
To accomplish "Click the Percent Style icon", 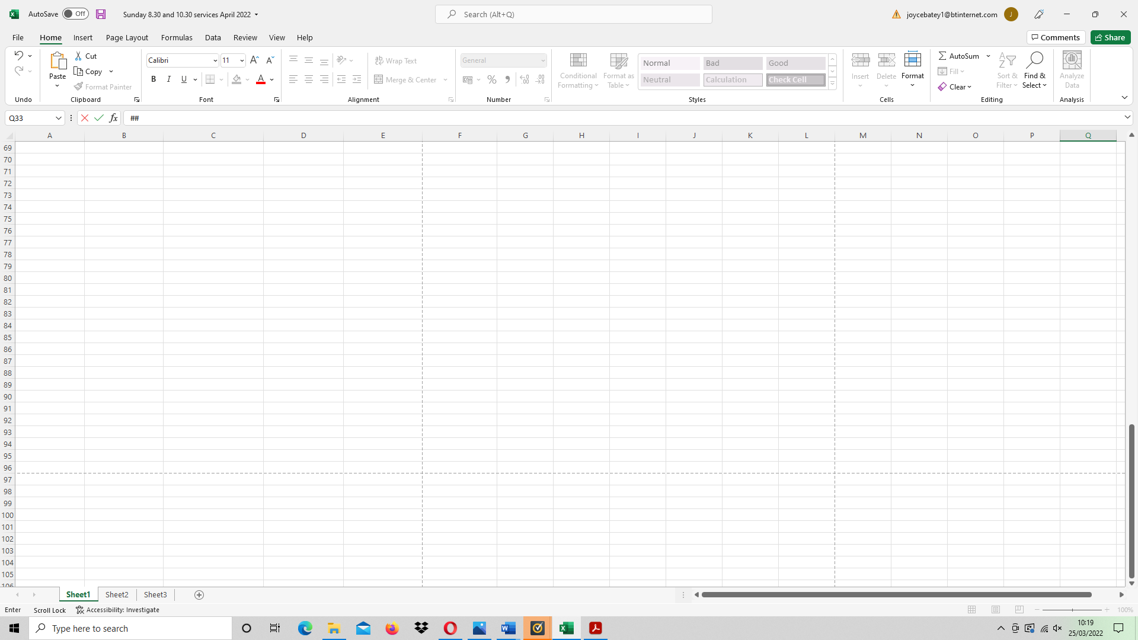I will [x=491, y=79].
